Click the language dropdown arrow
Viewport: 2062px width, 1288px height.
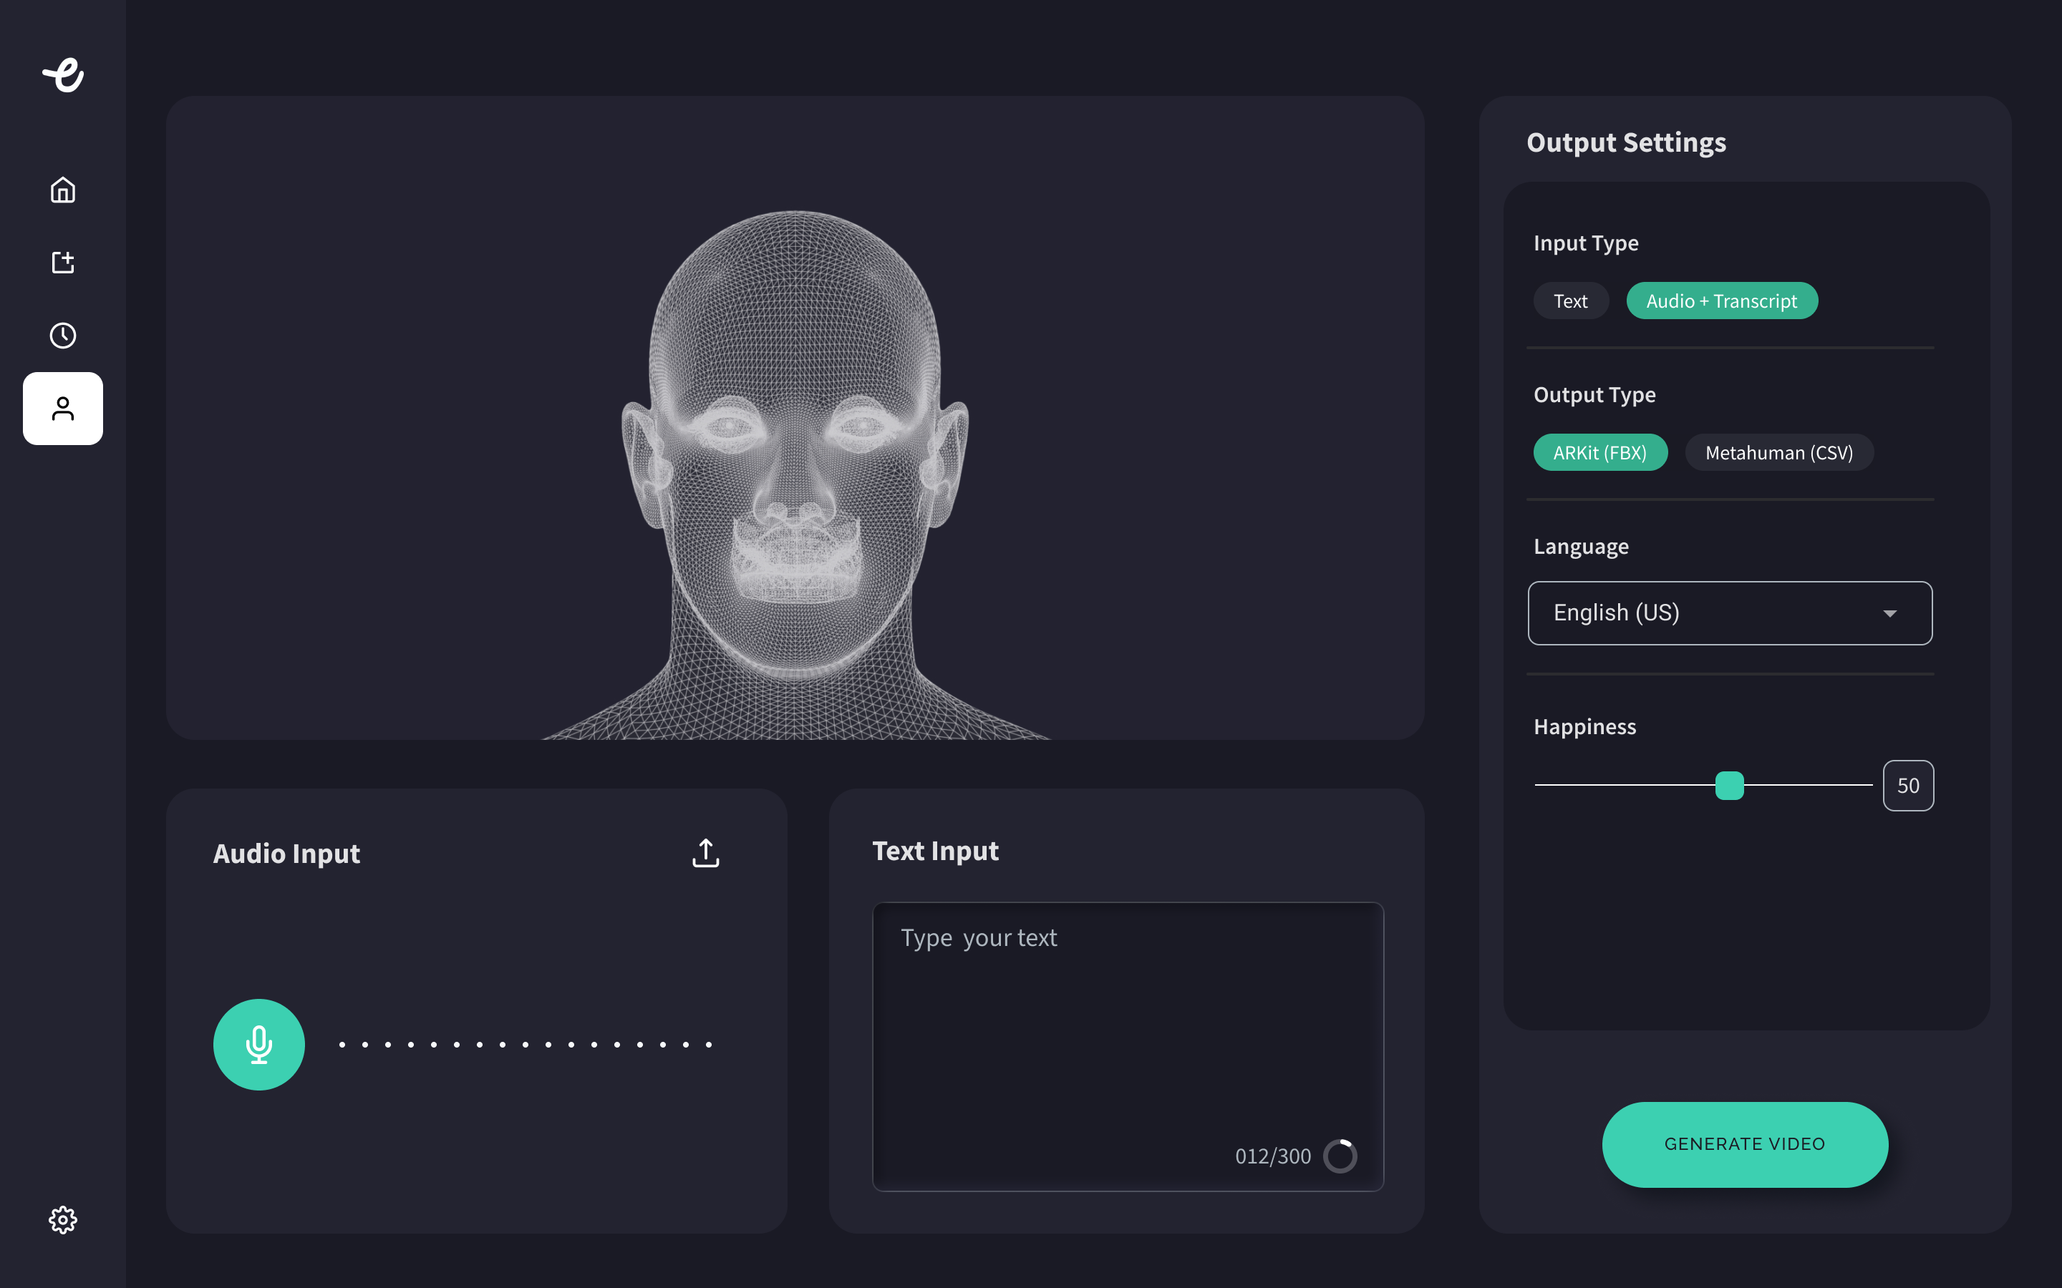1890,613
